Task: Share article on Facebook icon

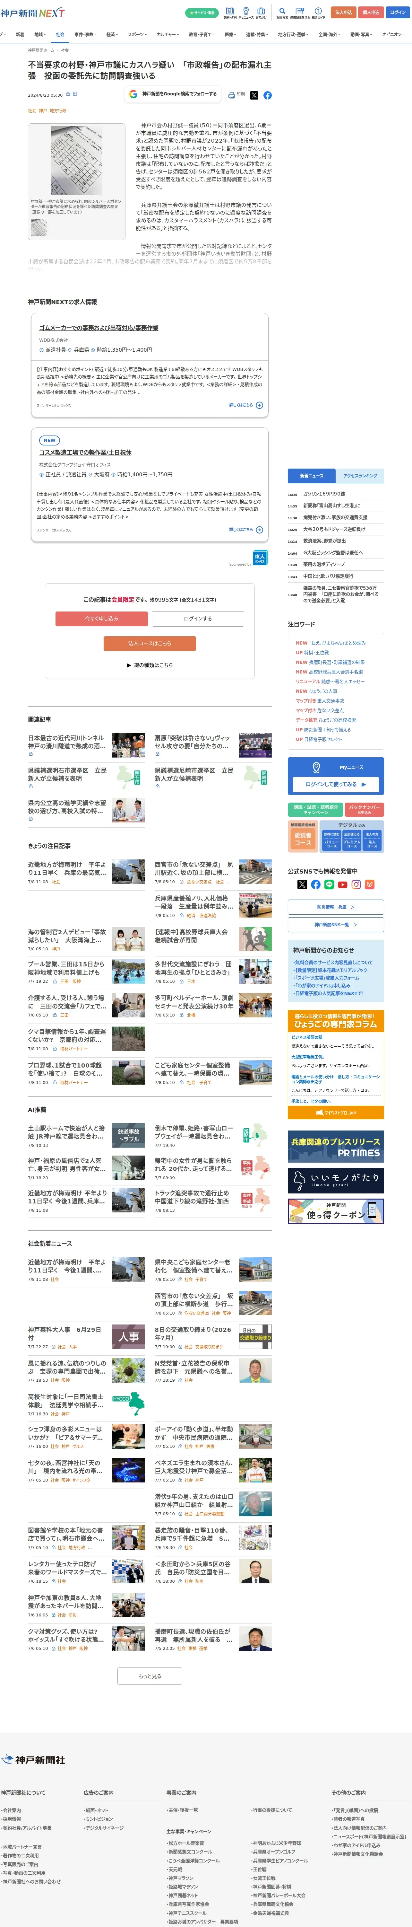Action: pos(267,95)
